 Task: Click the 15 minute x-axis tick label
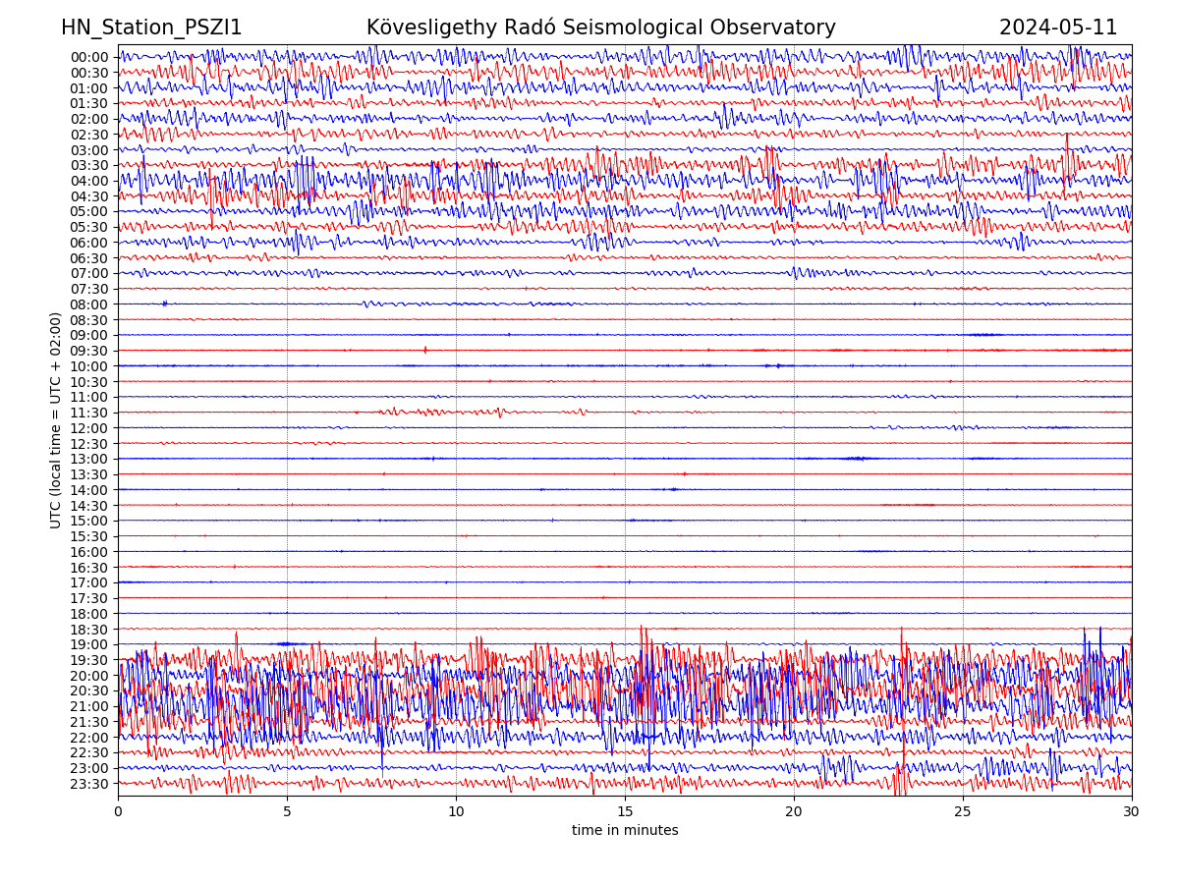click(625, 812)
